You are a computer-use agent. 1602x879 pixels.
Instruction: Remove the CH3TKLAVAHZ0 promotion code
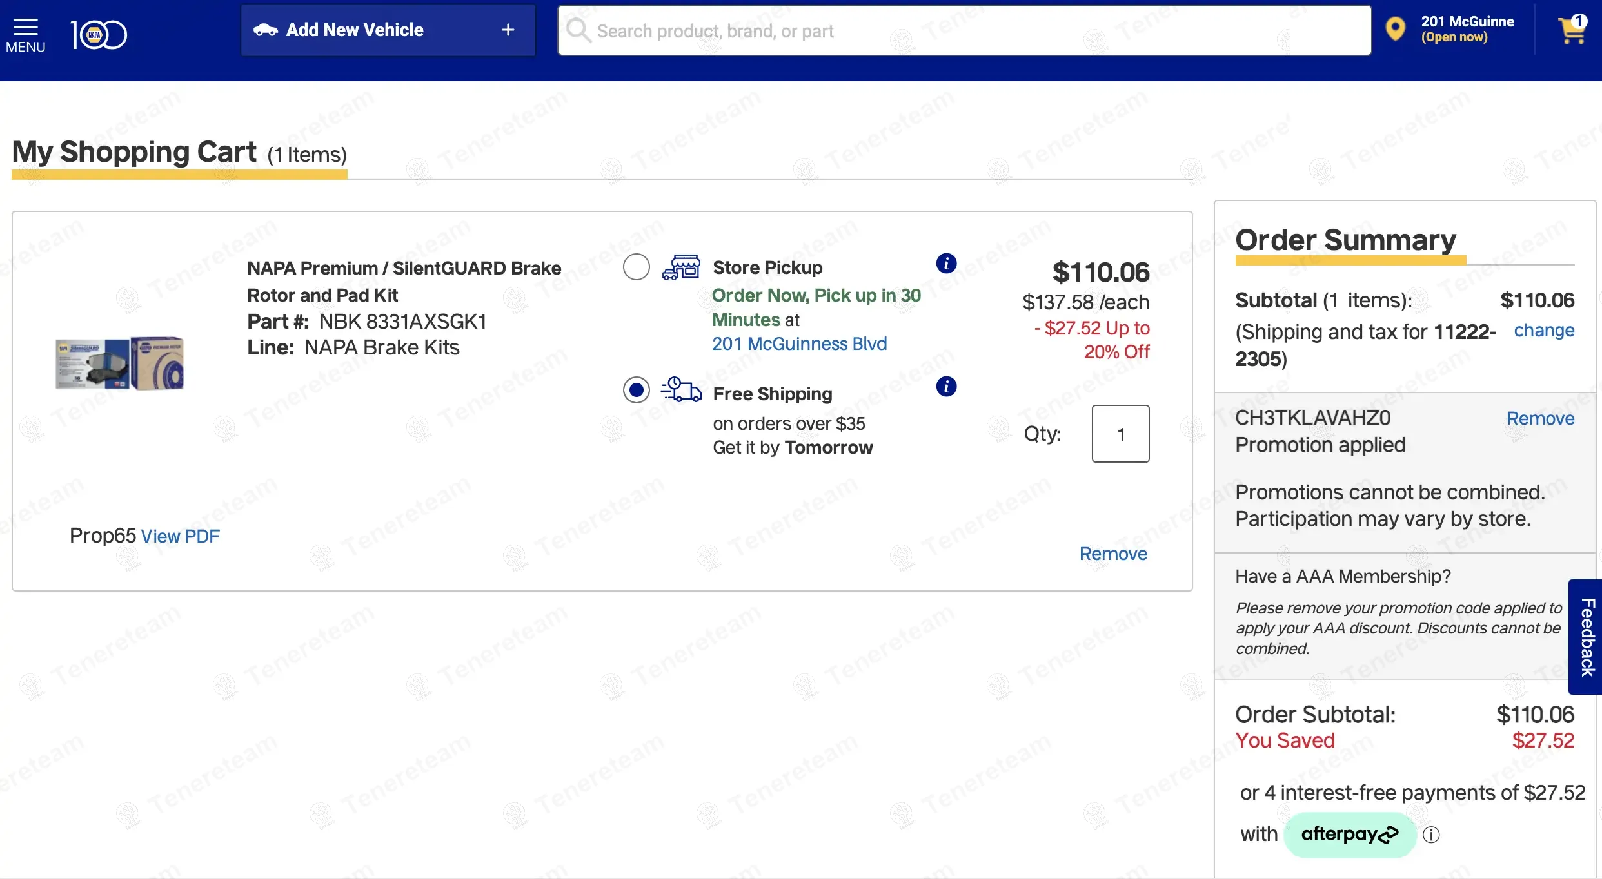pos(1540,418)
